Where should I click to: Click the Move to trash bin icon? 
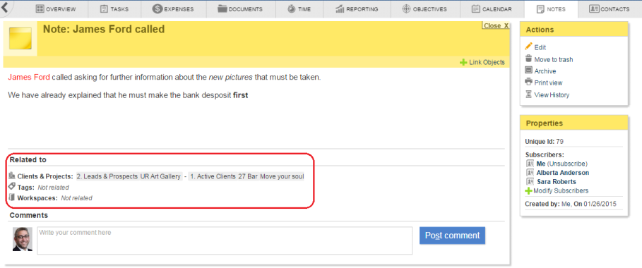point(528,59)
